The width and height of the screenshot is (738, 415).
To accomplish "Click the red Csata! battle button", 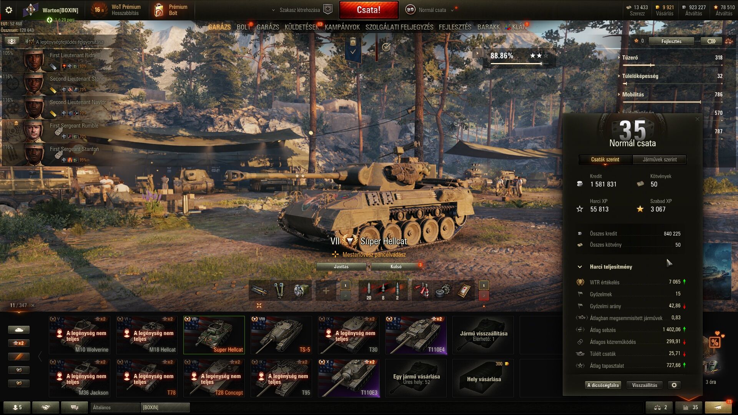I will pos(369,10).
